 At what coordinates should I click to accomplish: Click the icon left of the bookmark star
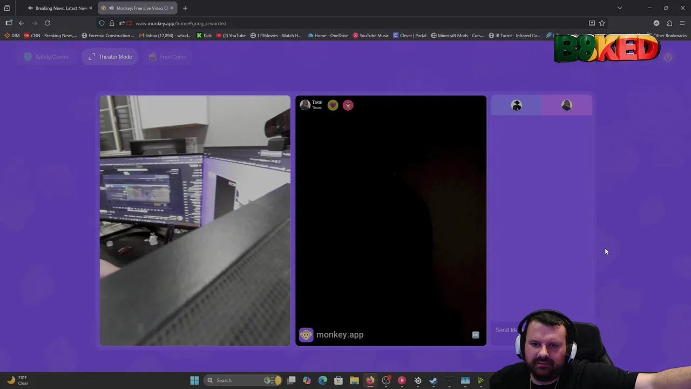(x=592, y=23)
